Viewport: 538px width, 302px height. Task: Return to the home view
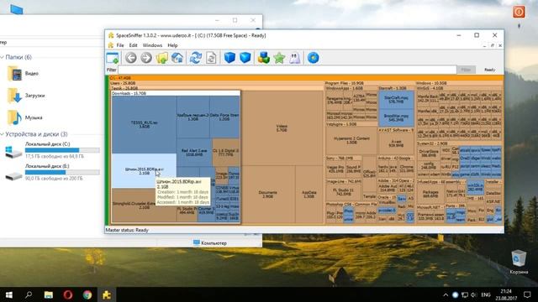point(177,58)
